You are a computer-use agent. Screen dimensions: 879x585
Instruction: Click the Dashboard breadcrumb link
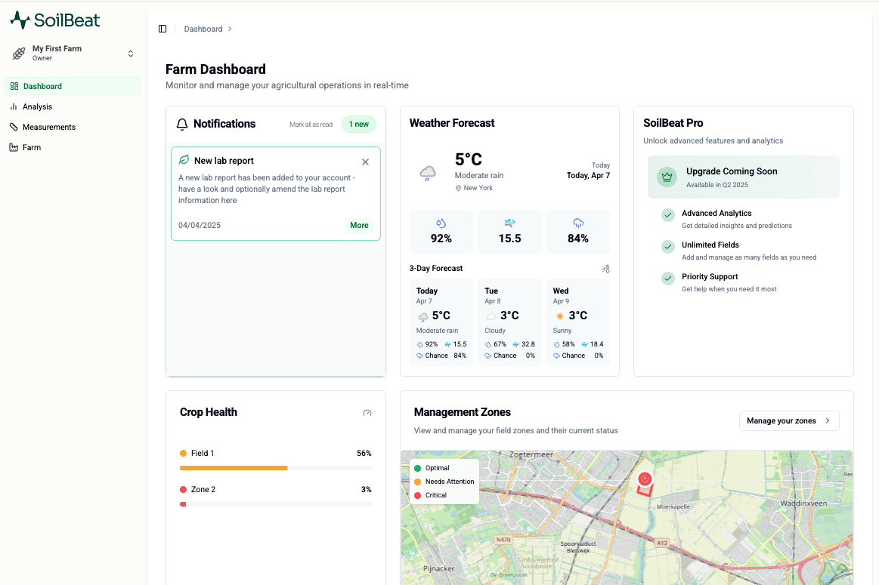[203, 29]
